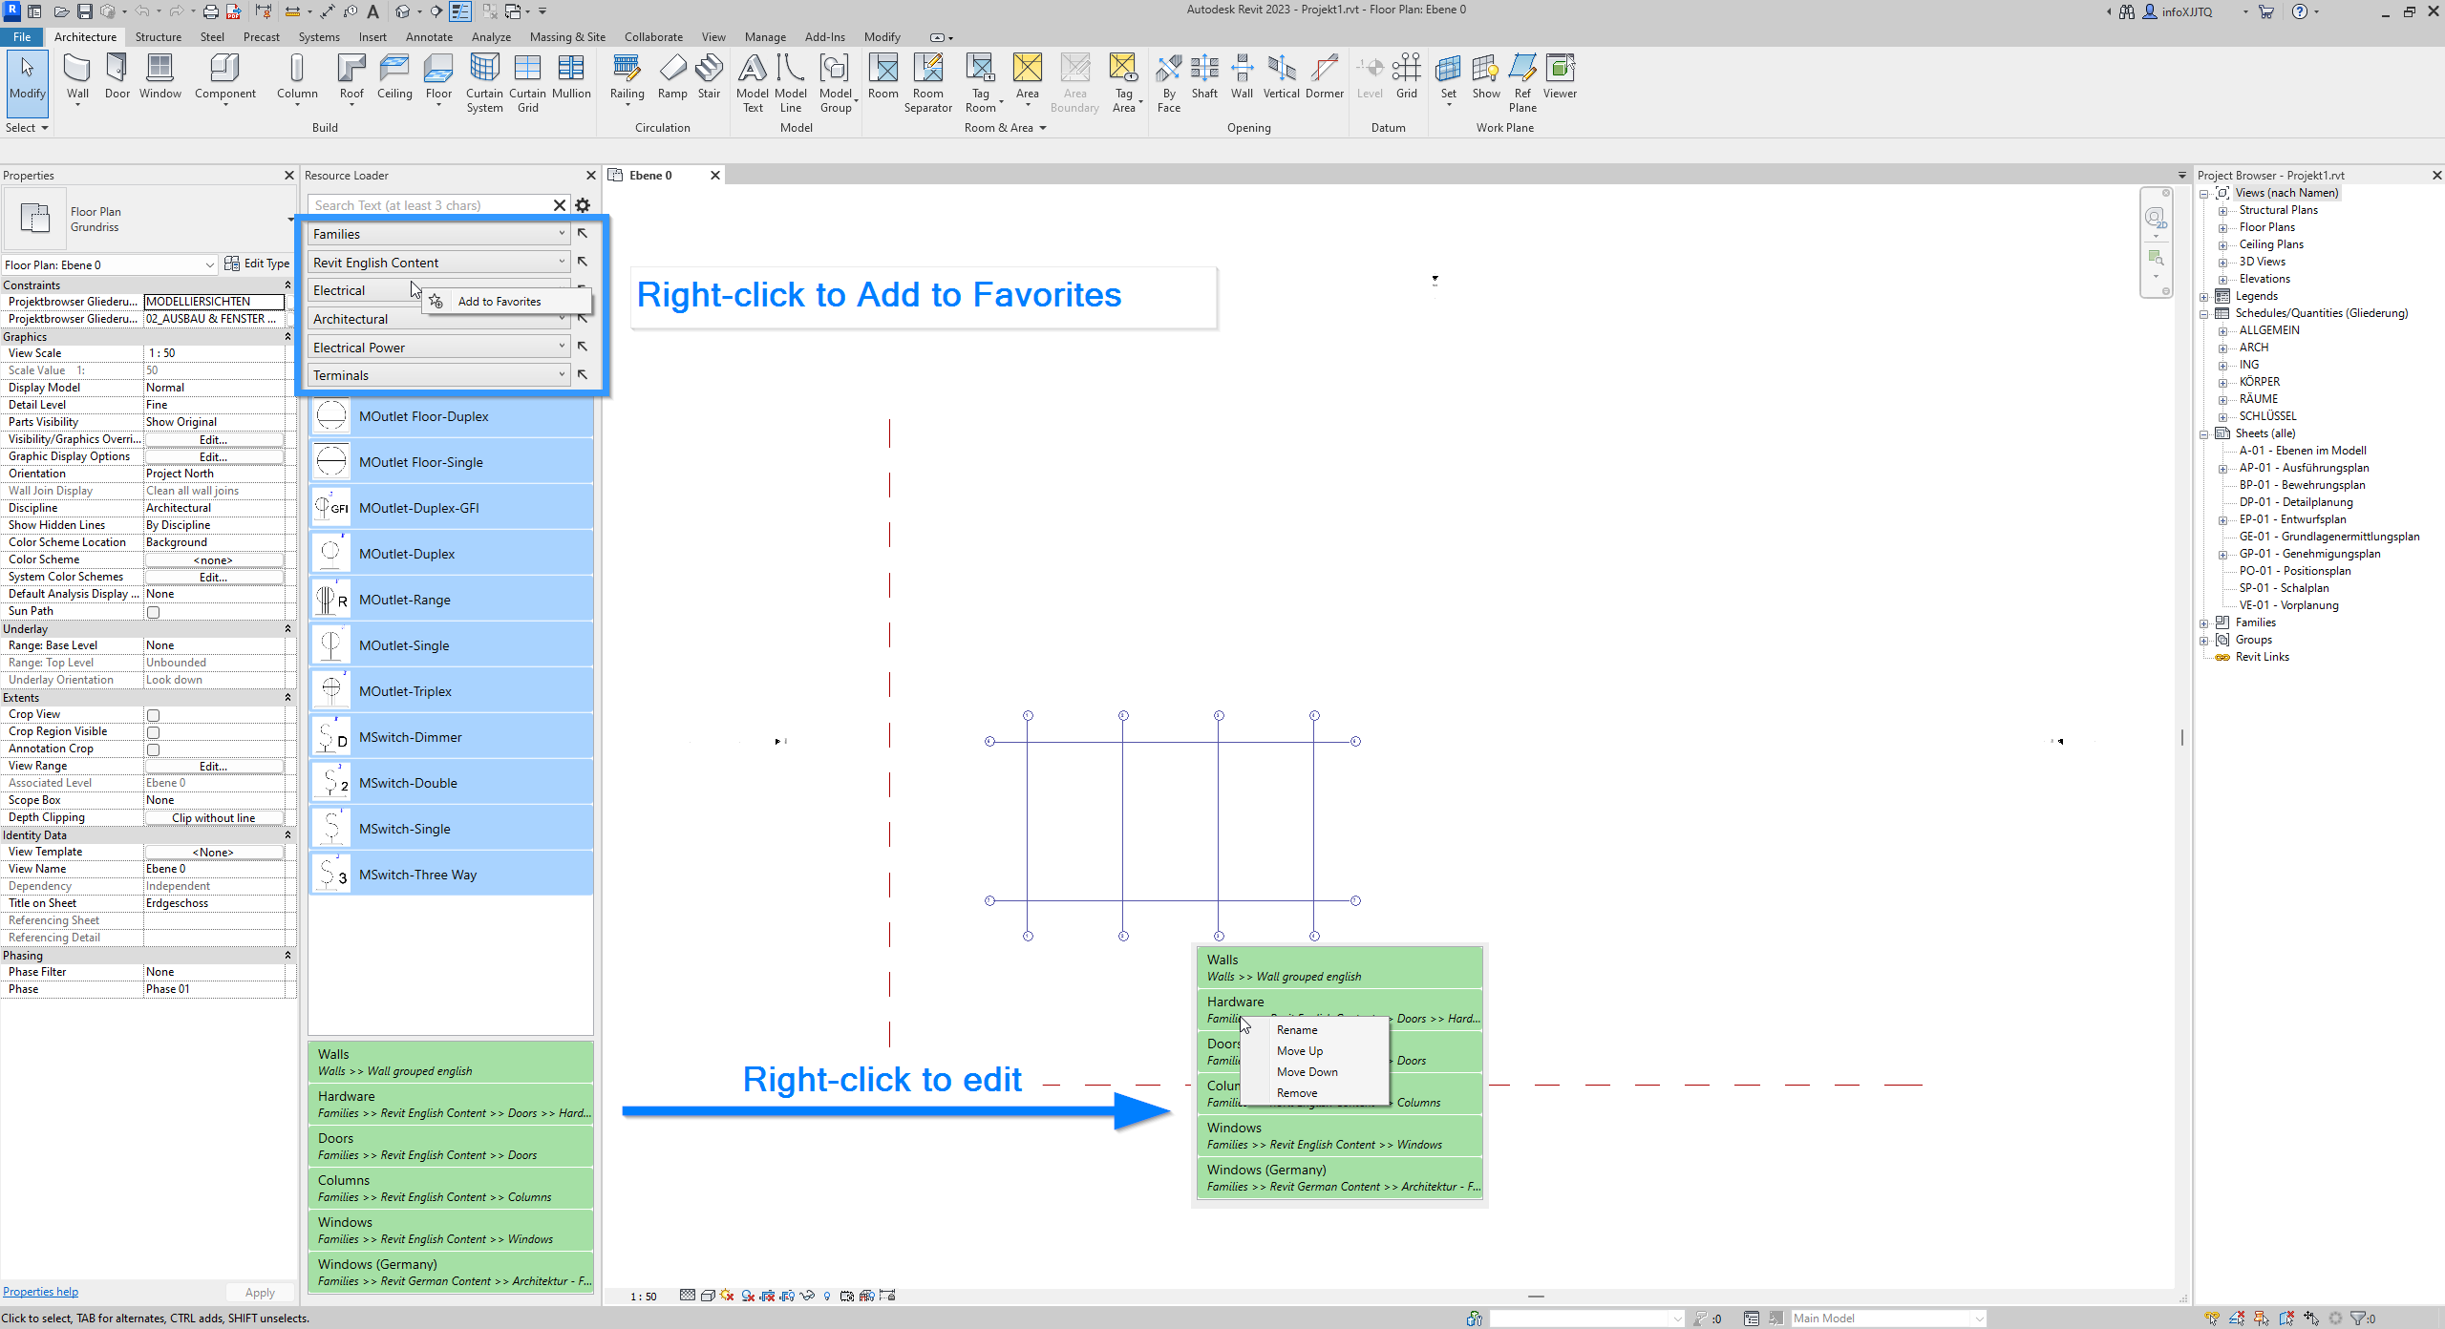This screenshot has height=1329, width=2445.
Task: Open the Properties help link
Action: [40, 1292]
